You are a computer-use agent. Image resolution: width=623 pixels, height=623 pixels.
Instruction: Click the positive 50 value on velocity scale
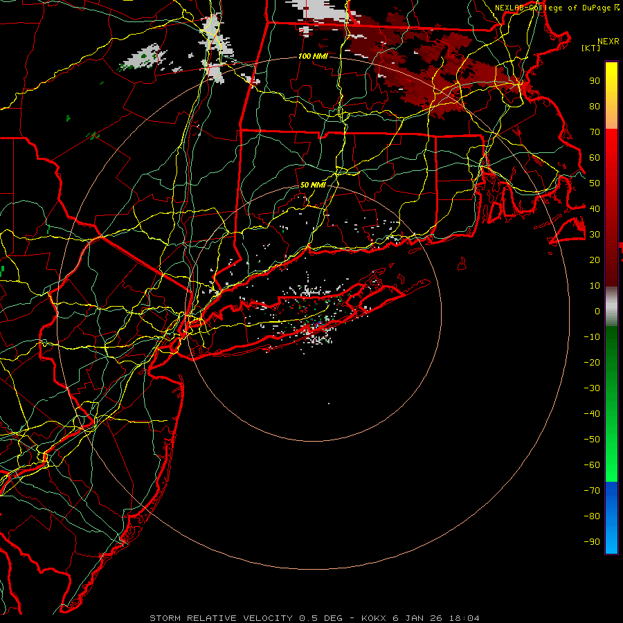click(x=595, y=183)
